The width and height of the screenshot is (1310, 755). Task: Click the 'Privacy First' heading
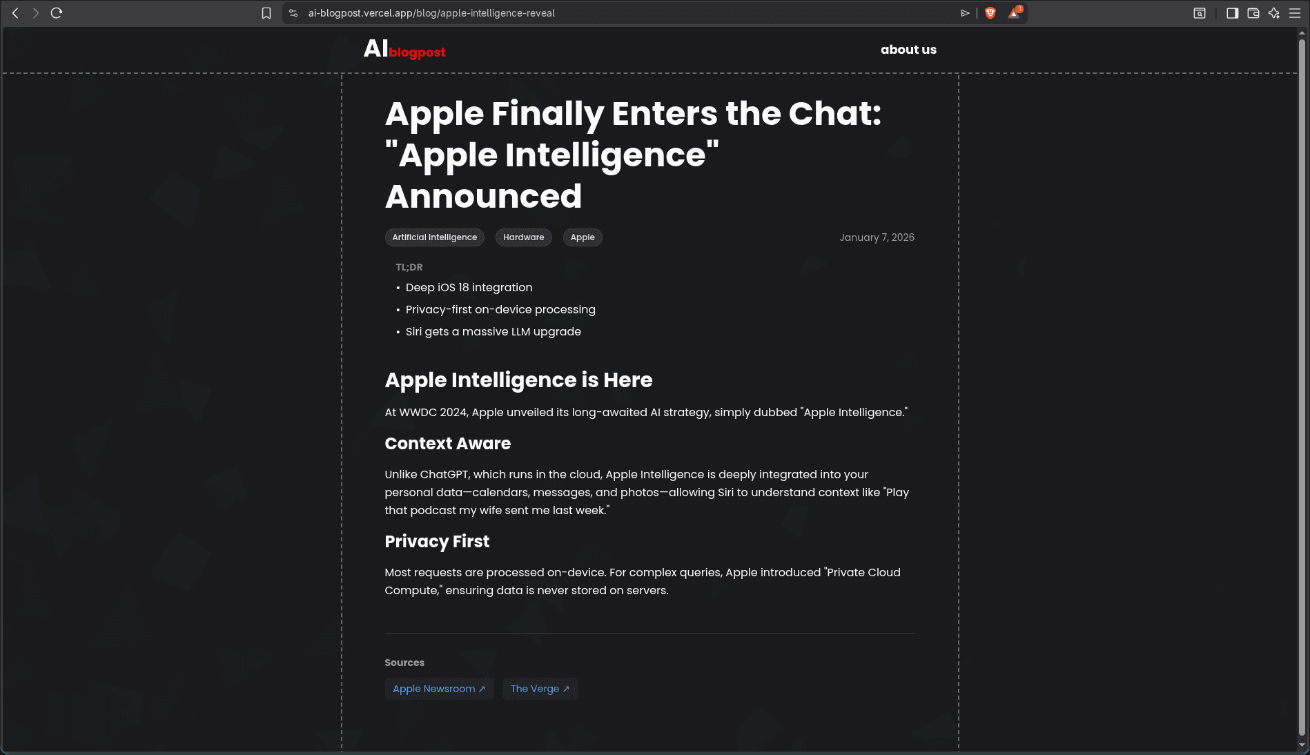click(437, 542)
